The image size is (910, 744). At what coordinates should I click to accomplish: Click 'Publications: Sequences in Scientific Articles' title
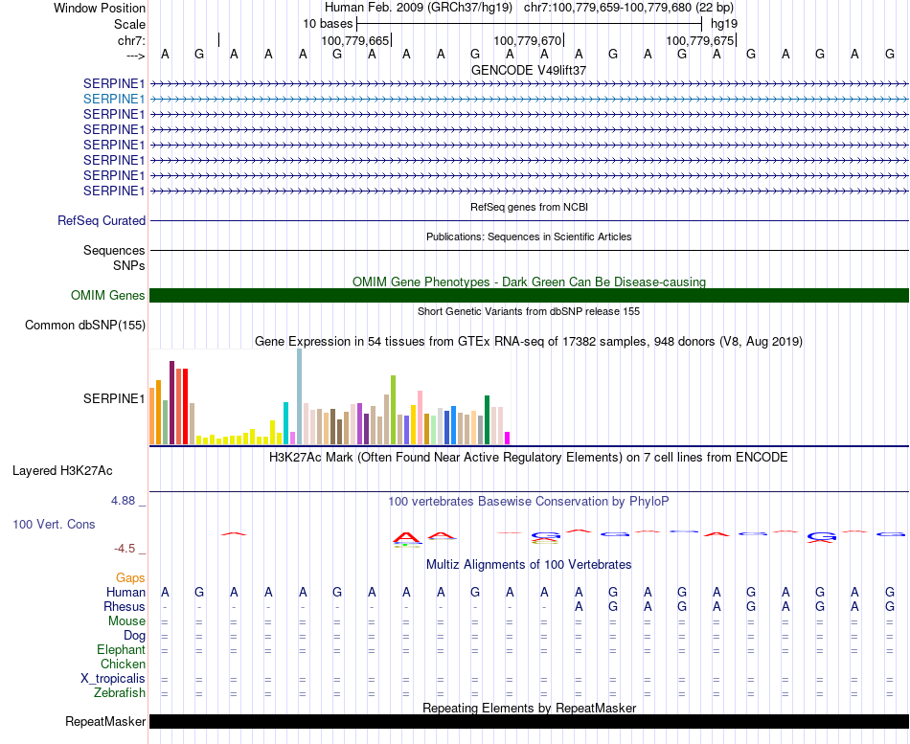click(529, 237)
